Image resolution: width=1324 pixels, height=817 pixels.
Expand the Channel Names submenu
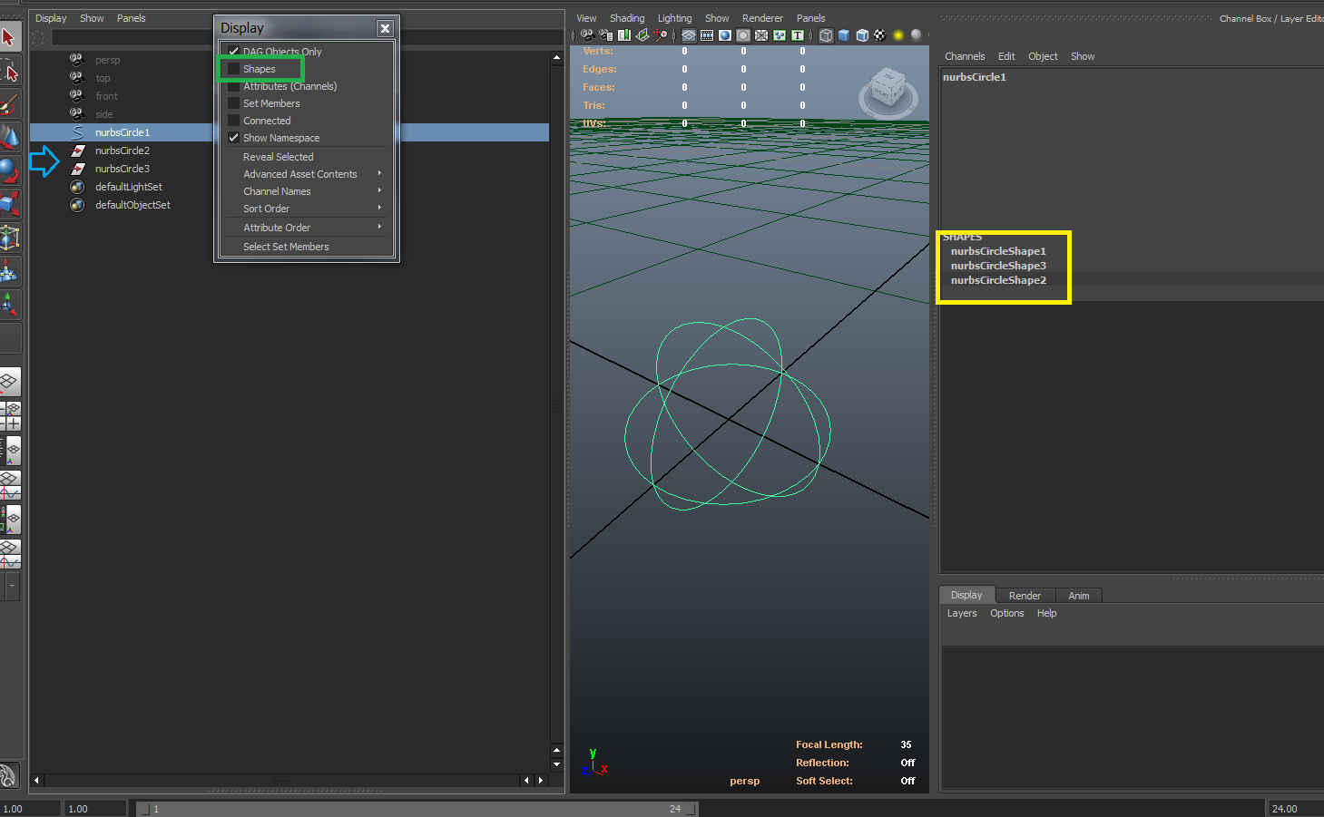tap(277, 191)
